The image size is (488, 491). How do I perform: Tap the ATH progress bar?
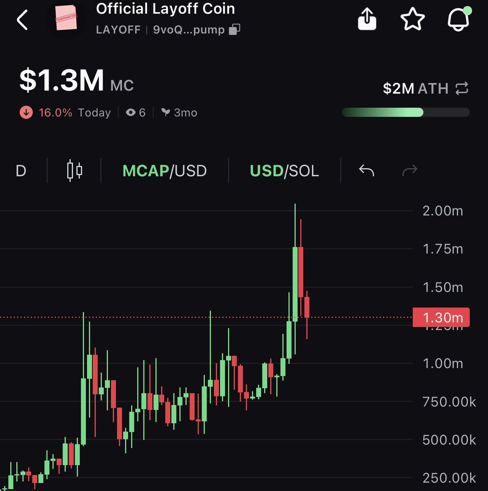click(x=405, y=112)
